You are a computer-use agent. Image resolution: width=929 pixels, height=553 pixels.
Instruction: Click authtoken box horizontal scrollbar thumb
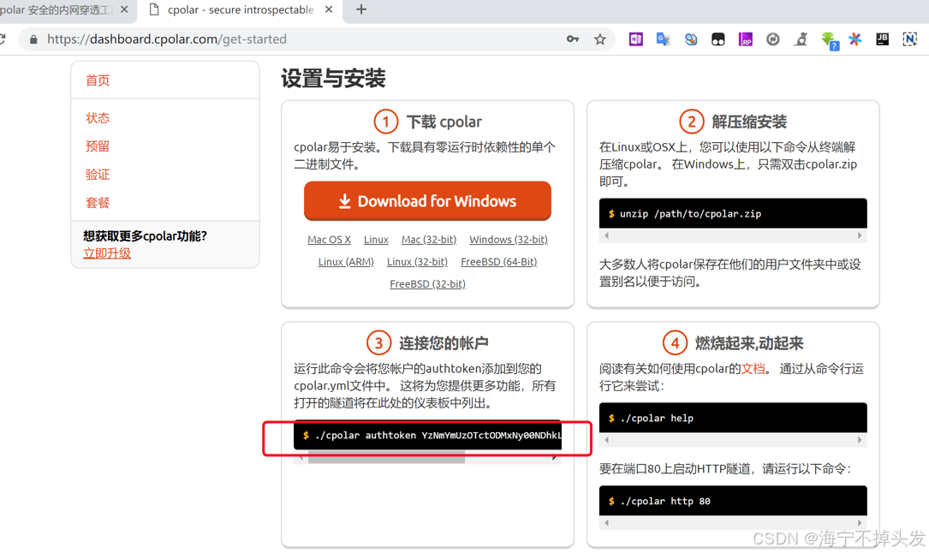click(386, 457)
